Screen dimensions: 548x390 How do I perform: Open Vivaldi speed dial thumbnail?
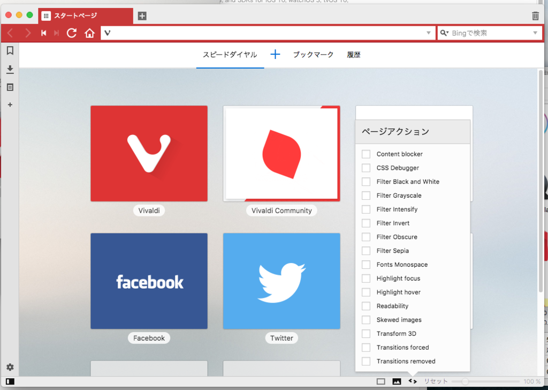pyautogui.click(x=149, y=154)
